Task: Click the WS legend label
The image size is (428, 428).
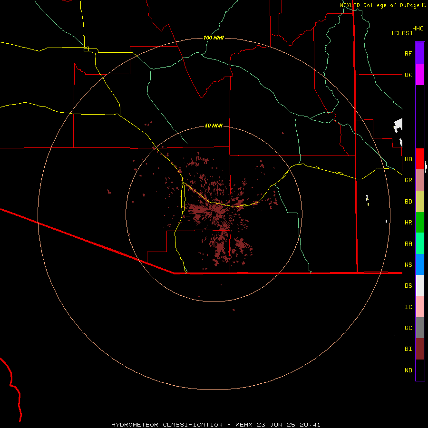Action: click(408, 264)
